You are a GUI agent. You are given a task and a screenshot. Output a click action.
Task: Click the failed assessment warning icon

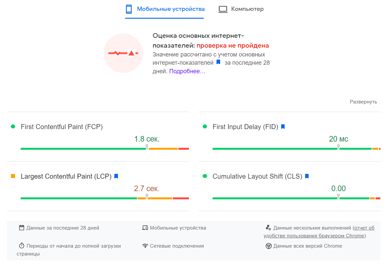[x=123, y=53]
